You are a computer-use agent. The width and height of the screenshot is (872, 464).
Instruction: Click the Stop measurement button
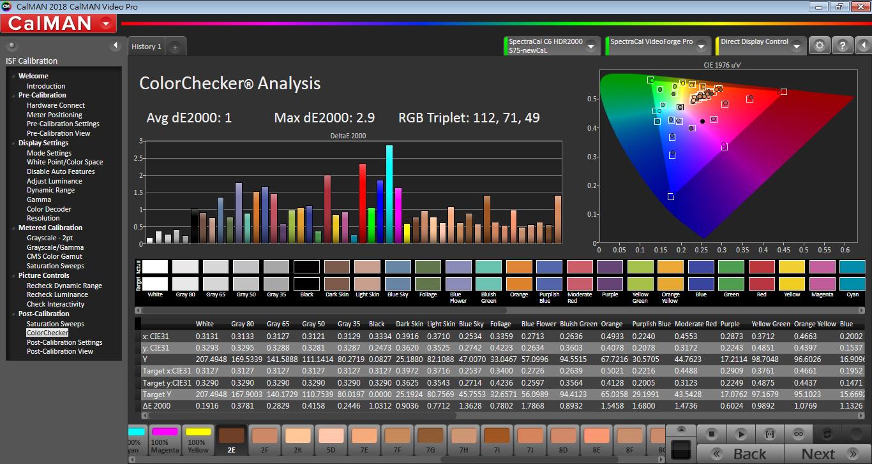click(712, 434)
